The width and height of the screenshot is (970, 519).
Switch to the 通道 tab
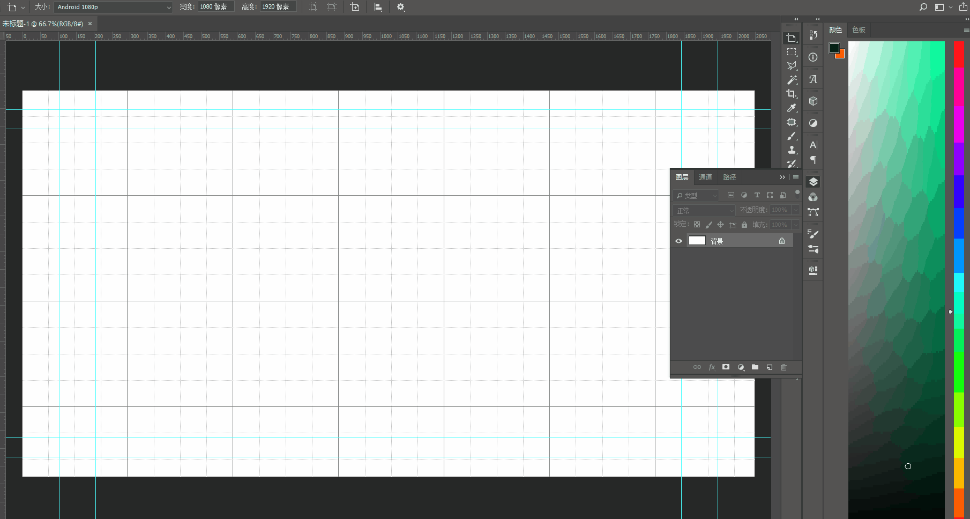coord(705,177)
